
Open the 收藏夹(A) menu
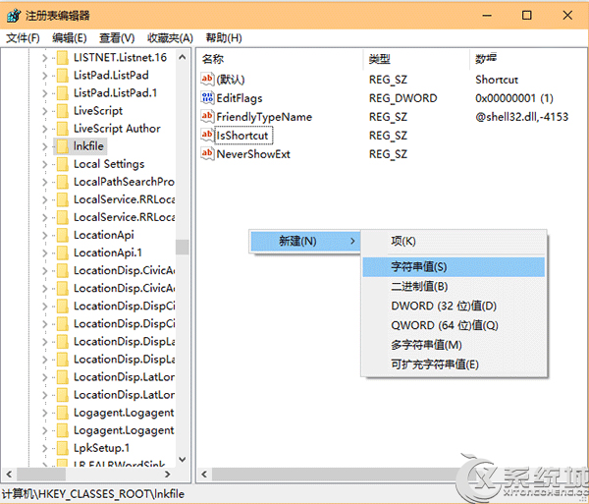click(170, 38)
